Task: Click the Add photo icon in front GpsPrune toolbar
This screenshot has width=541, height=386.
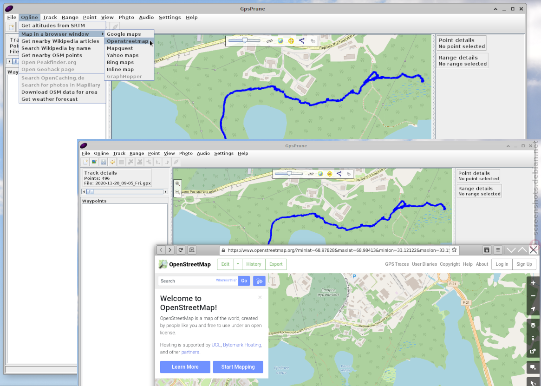Action: [x=94, y=162]
